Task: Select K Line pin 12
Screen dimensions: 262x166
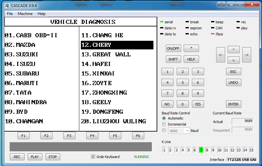Action: click(x=232, y=150)
